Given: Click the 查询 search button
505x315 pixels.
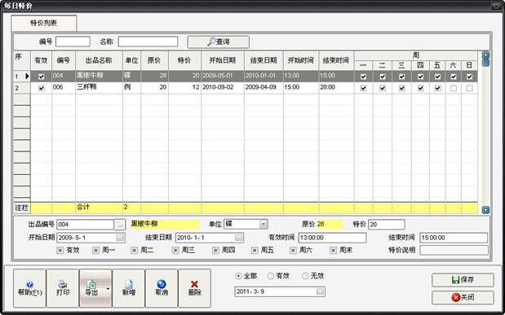Looking at the screenshot, I should (218, 42).
